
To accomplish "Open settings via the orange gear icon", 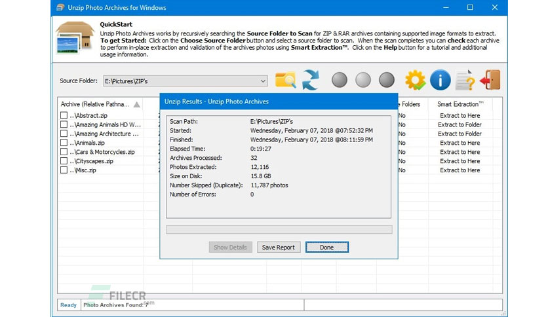I will (415, 80).
